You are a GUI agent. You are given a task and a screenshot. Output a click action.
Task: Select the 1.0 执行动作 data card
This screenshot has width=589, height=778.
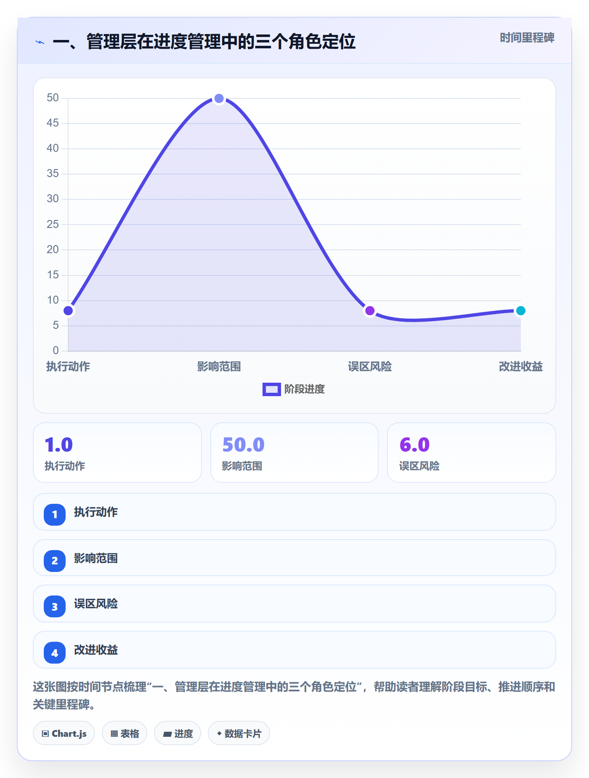coord(117,453)
